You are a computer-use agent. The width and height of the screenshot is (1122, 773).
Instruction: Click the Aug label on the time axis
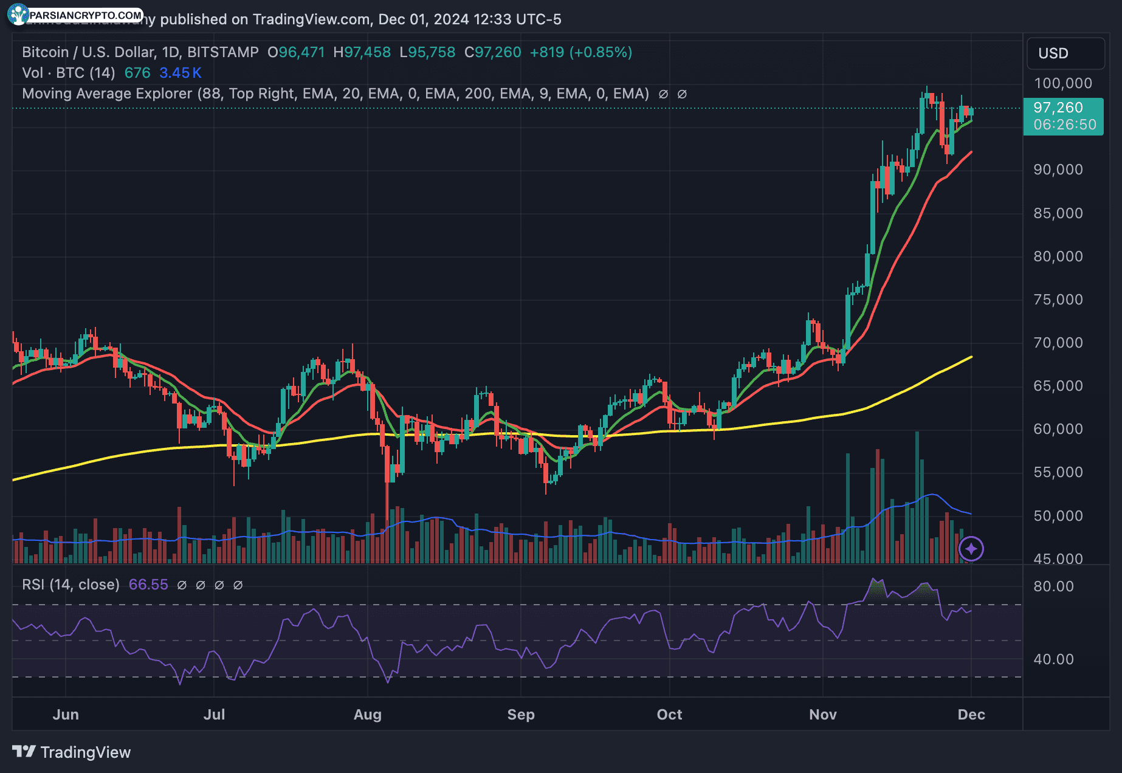coord(368,715)
